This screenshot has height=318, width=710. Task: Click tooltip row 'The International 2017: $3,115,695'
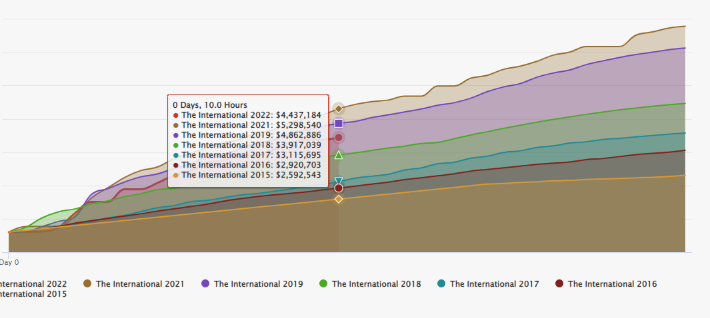pos(247,154)
